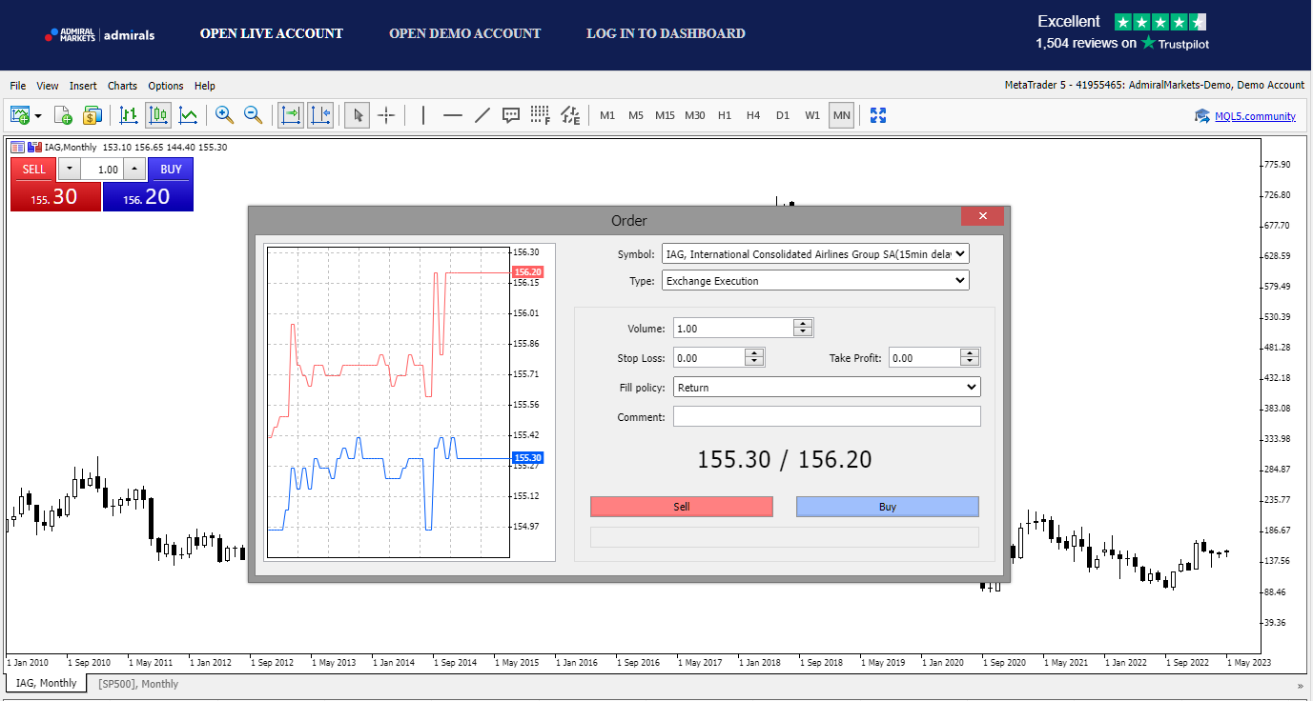Viewport: 1313px width, 701px height.
Task: Switch to W1 timeframe
Action: [812, 115]
